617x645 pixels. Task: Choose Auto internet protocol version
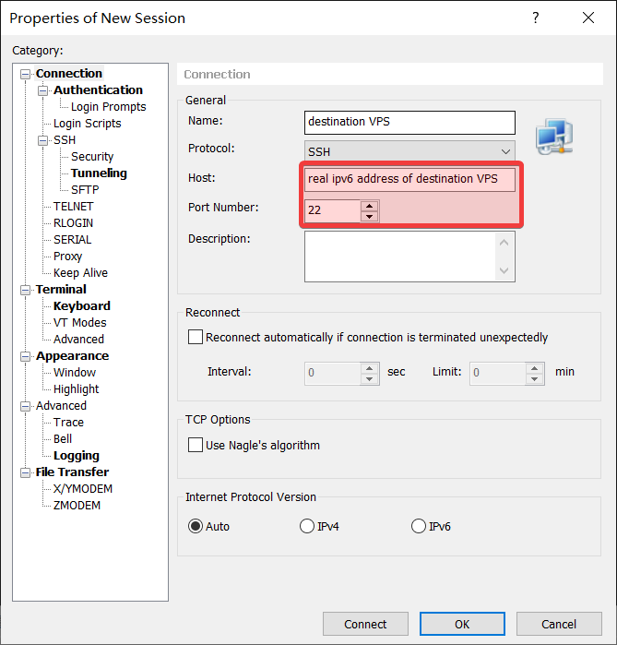tap(196, 526)
